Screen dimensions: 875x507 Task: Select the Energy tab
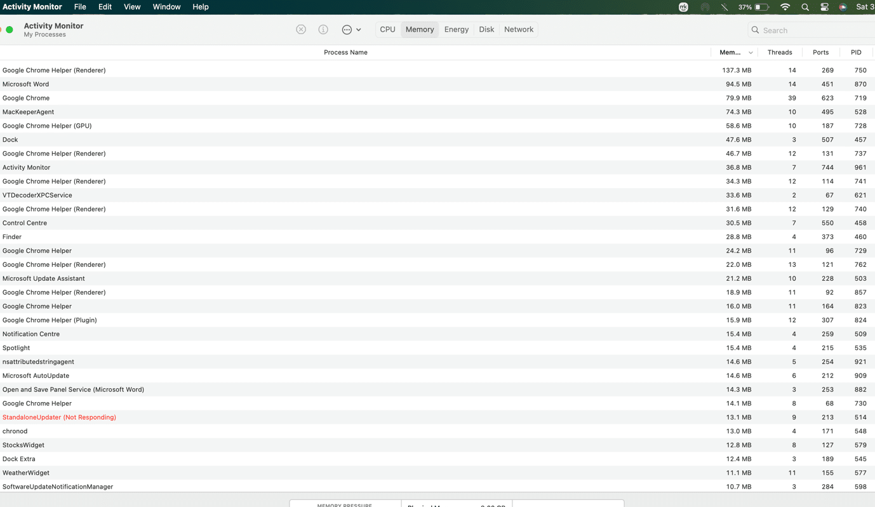pyautogui.click(x=456, y=30)
